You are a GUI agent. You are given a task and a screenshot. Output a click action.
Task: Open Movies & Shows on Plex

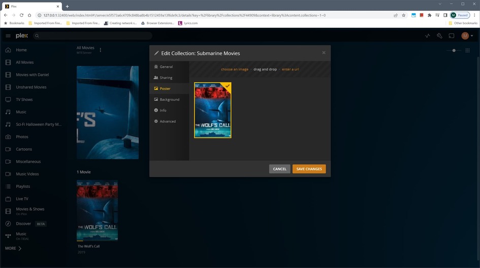click(30, 211)
